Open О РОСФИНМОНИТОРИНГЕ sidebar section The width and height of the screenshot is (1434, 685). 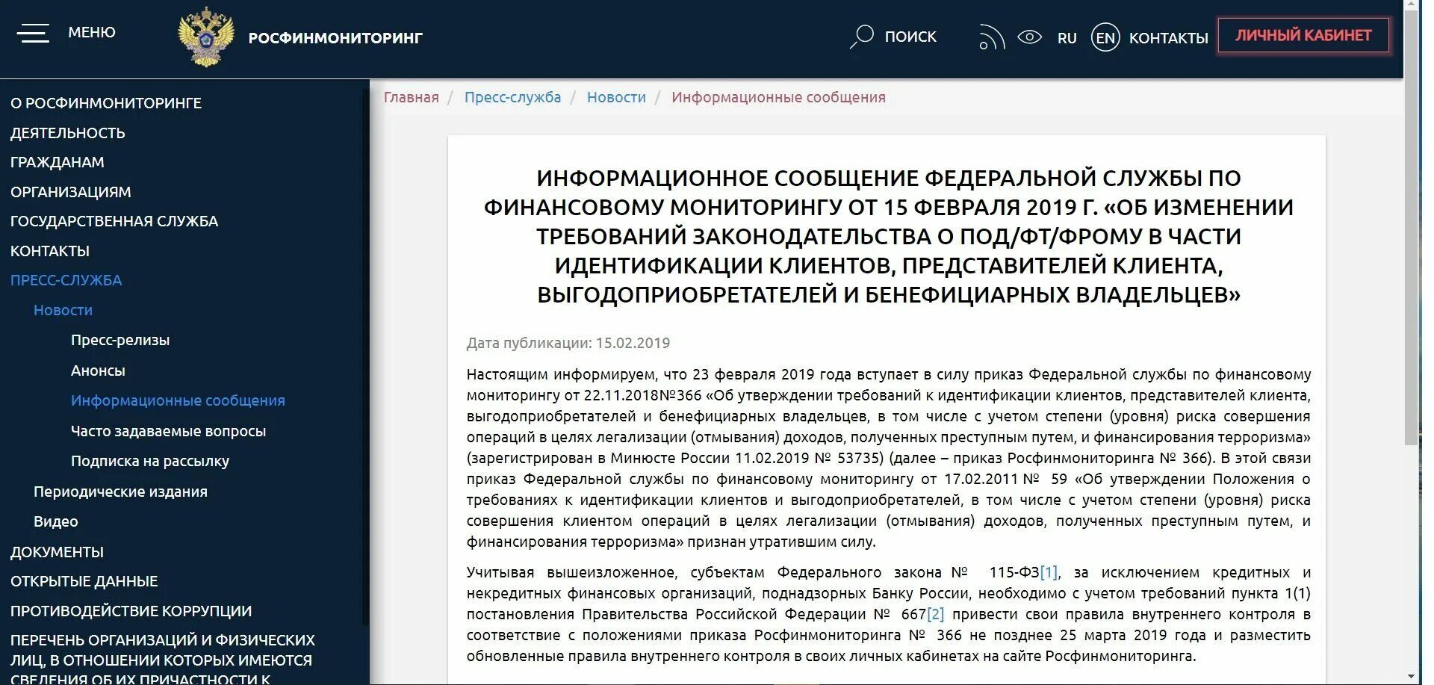pyautogui.click(x=106, y=103)
